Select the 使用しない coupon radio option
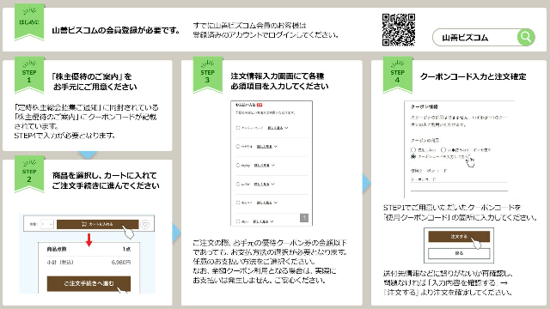This screenshot has width=550, height=309. tap(413, 149)
